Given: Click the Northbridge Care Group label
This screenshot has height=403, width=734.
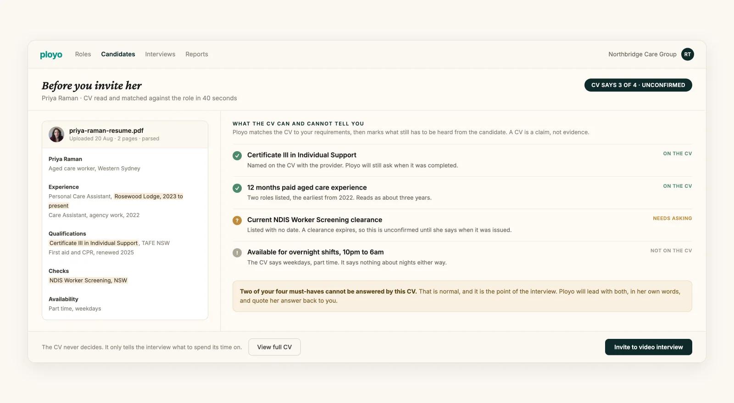Looking at the screenshot, I should pyautogui.click(x=642, y=54).
